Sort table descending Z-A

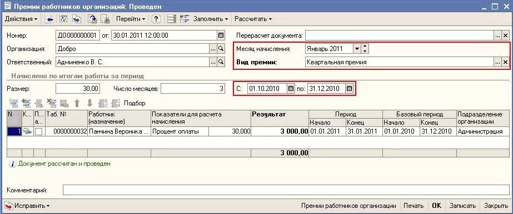tap(116, 104)
